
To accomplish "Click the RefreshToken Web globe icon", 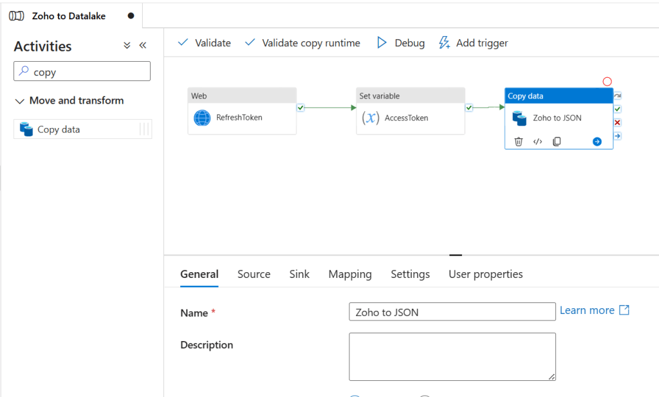I will (x=203, y=118).
